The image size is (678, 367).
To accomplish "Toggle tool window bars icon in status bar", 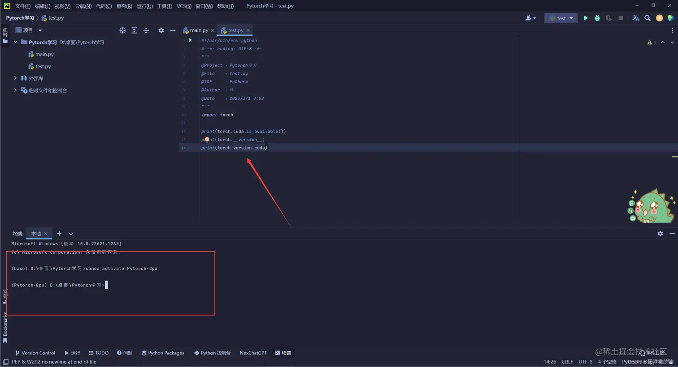I will (x=6, y=362).
